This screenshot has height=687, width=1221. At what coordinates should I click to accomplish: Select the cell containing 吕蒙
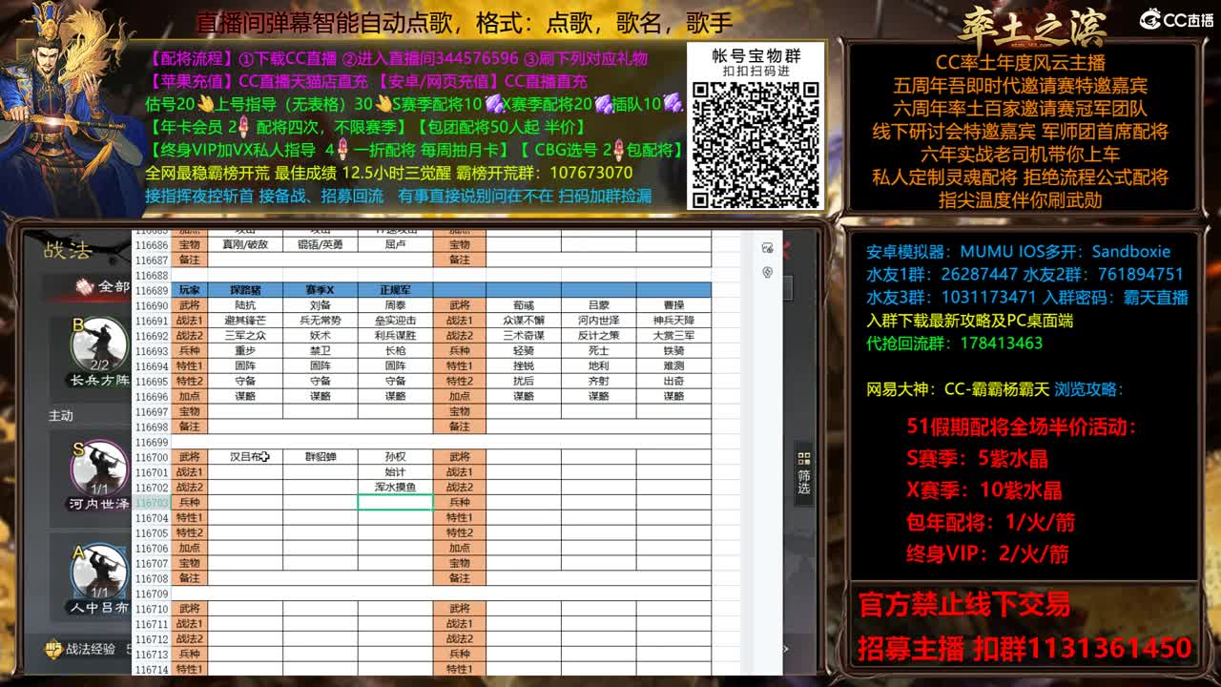click(598, 304)
